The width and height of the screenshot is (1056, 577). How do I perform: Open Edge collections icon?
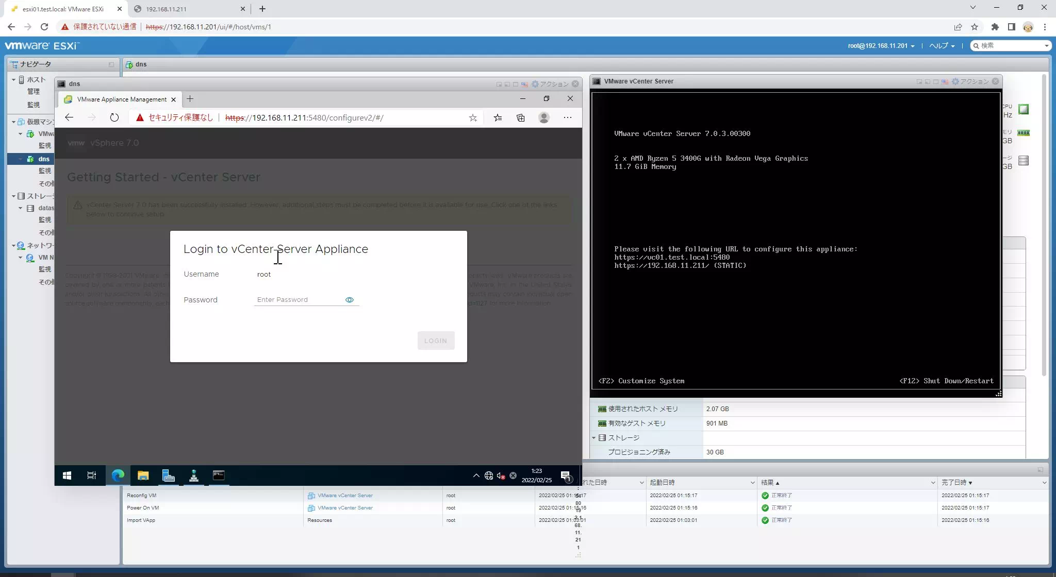click(521, 118)
